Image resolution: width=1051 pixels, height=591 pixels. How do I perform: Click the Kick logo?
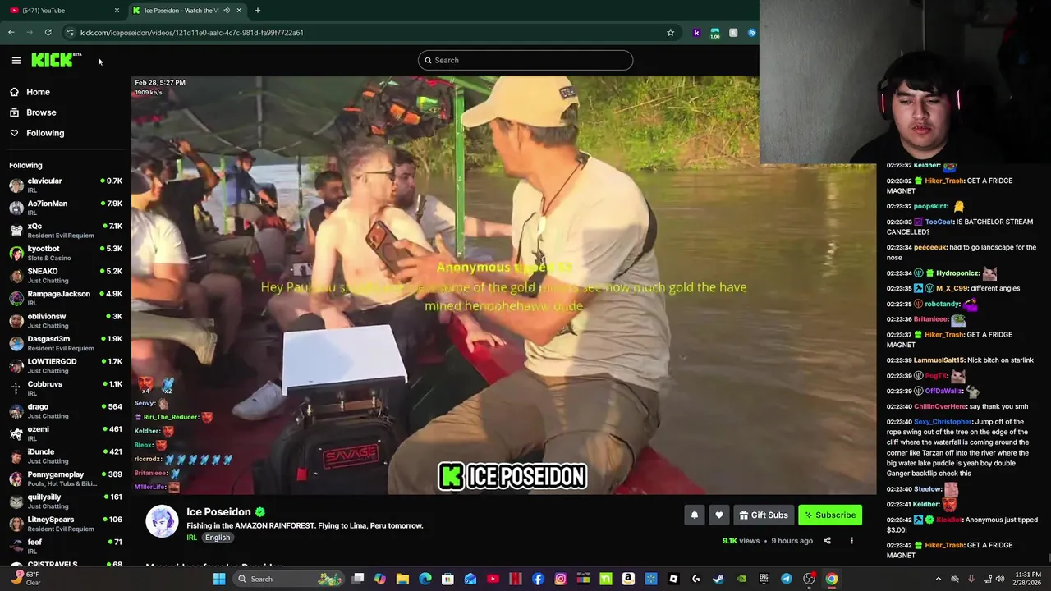point(56,60)
